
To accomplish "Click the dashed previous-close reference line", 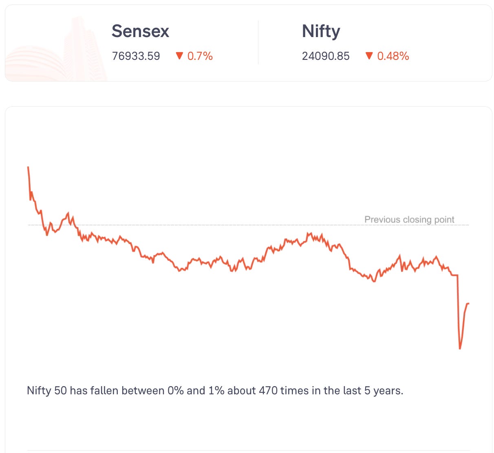I will coord(248,225).
